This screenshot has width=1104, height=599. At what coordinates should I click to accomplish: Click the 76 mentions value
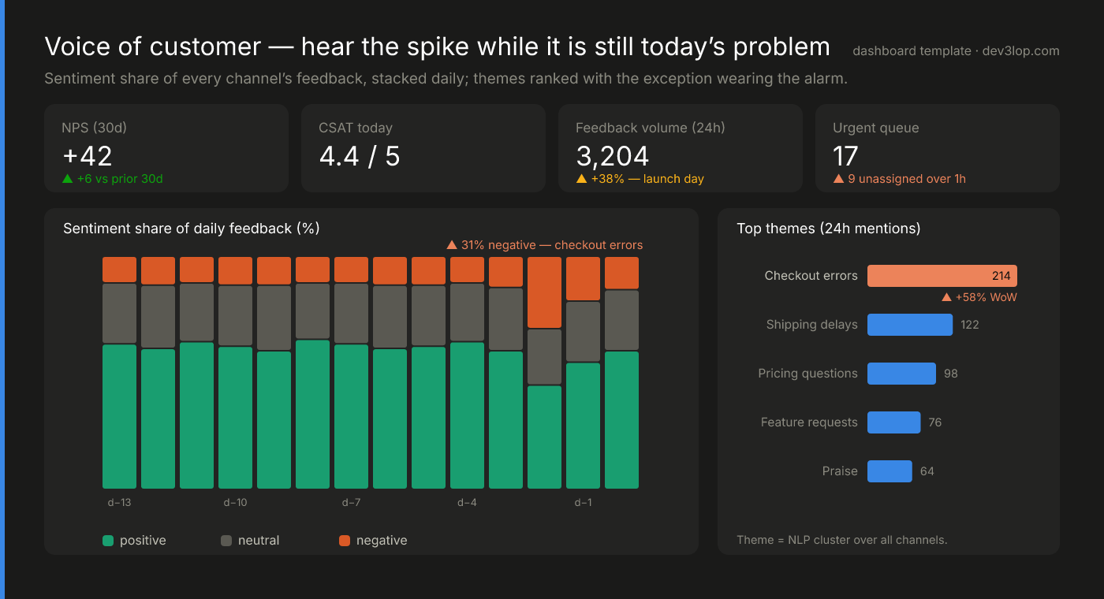(935, 422)
